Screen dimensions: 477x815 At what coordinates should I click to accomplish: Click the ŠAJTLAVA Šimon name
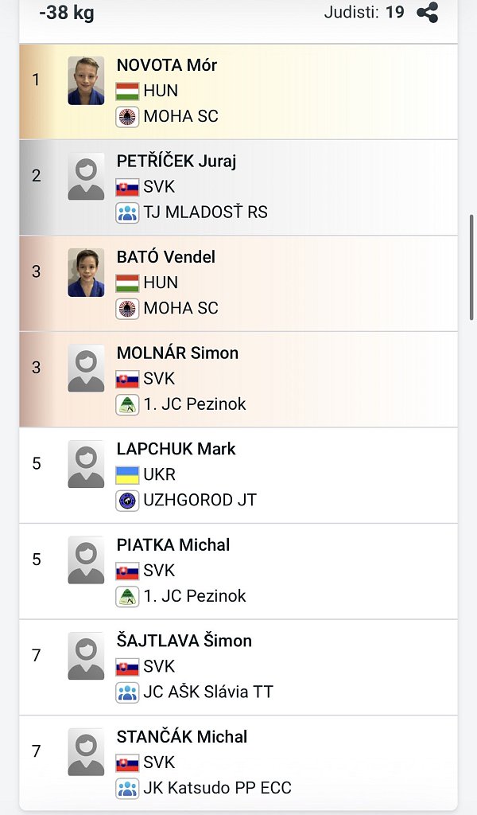pos(184,641)
